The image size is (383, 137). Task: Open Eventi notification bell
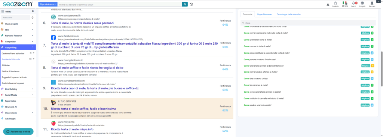click(353, 3)
